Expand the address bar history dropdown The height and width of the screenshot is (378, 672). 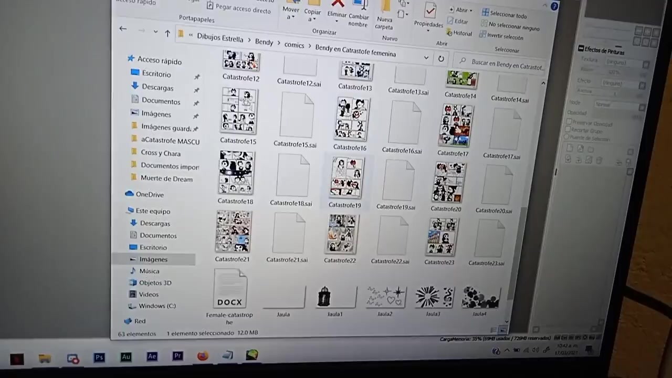(426, 58)
